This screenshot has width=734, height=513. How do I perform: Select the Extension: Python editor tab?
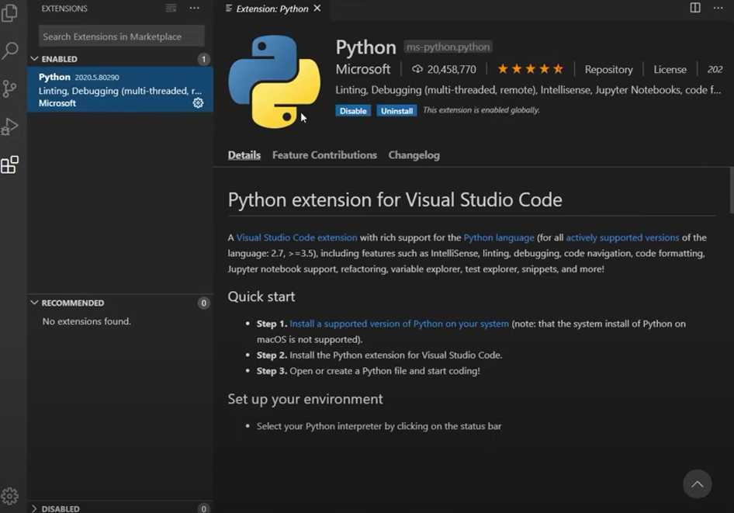pos(273,9)
